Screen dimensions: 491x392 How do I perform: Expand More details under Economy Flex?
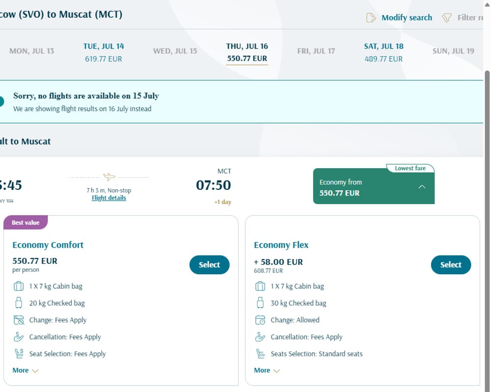click(x=267, y=370)
